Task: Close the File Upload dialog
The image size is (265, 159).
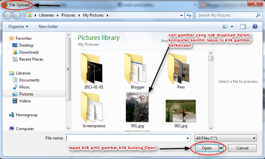Action: pos(255,3)
